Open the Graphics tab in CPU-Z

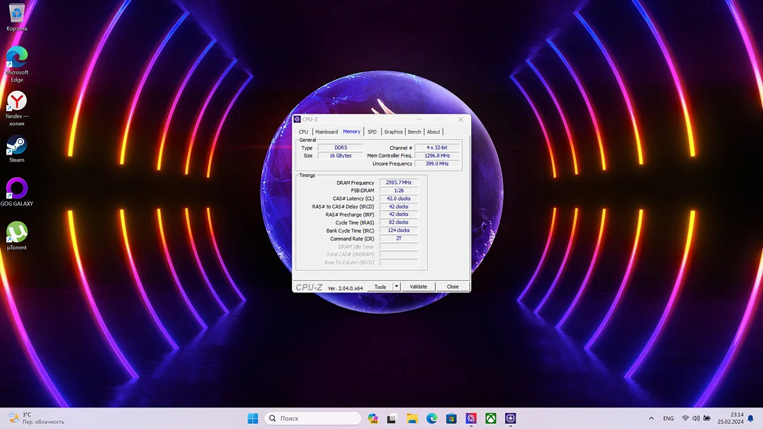click(393, 132)
